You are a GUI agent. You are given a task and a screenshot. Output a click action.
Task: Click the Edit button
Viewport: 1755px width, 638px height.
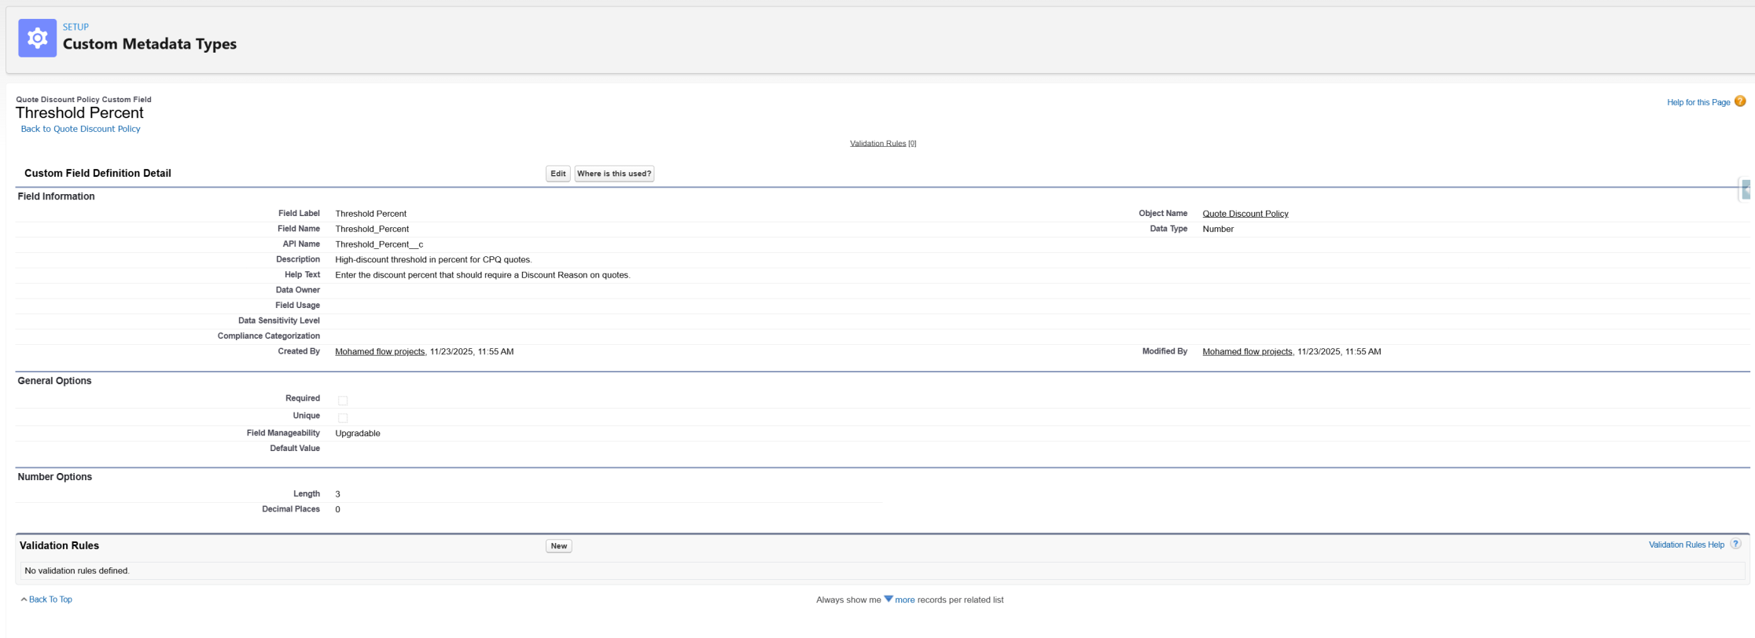click(x=558, y=174)
